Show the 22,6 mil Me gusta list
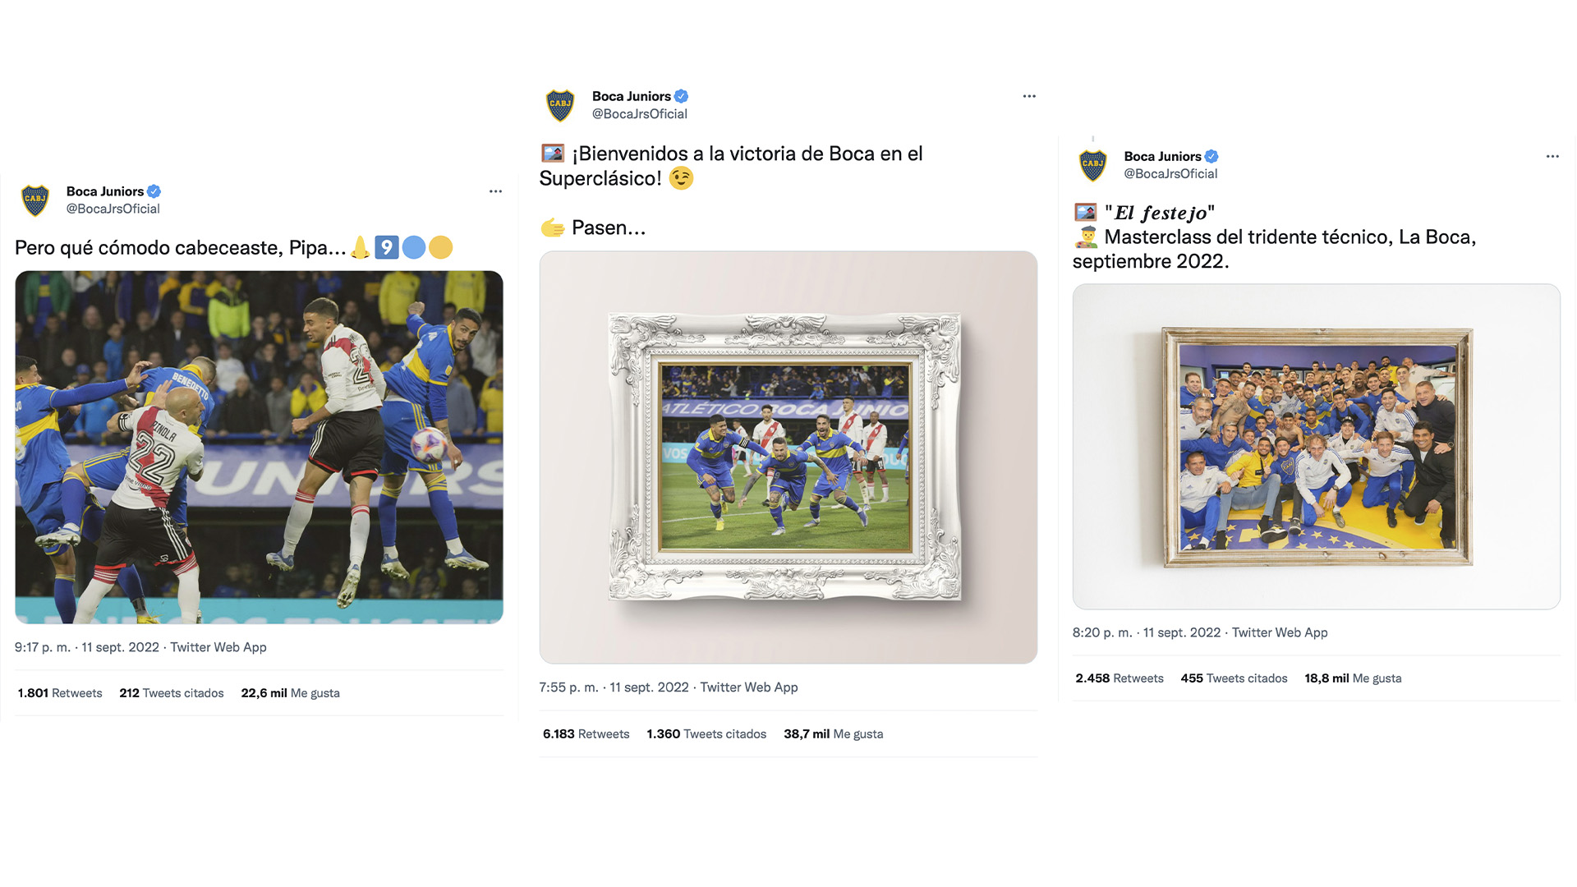This screenshot has width=1577, height=887. pyautogui.click(x=290, y=693)
